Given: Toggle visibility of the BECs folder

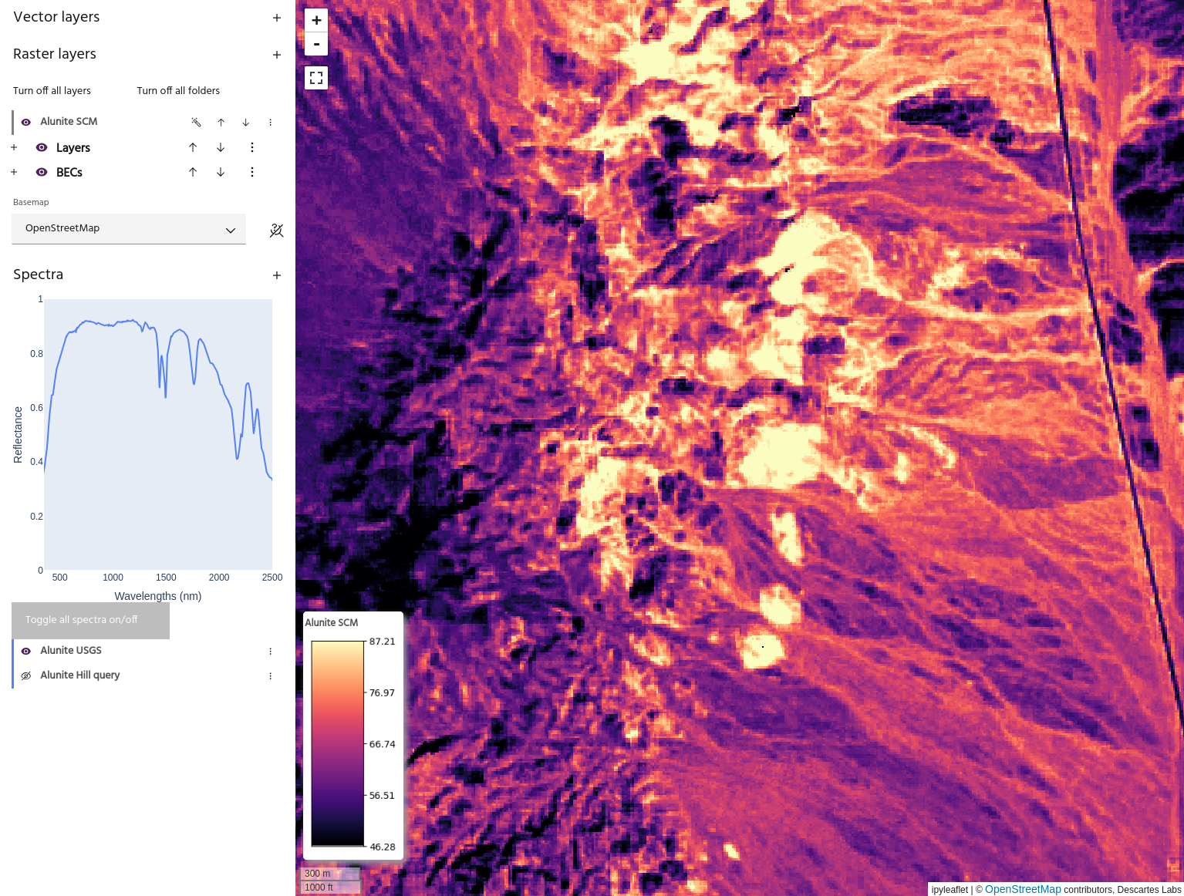Looking at the screenshot, I should pos(42,172).
